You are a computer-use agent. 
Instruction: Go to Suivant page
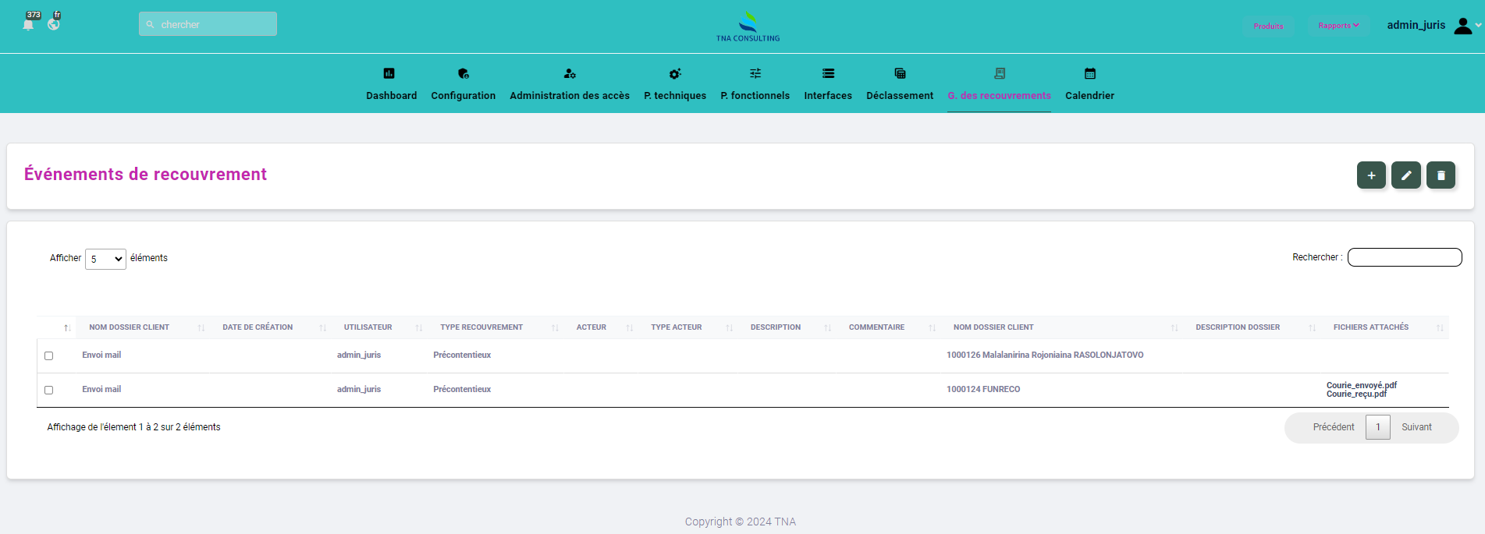click(1416, 427)
